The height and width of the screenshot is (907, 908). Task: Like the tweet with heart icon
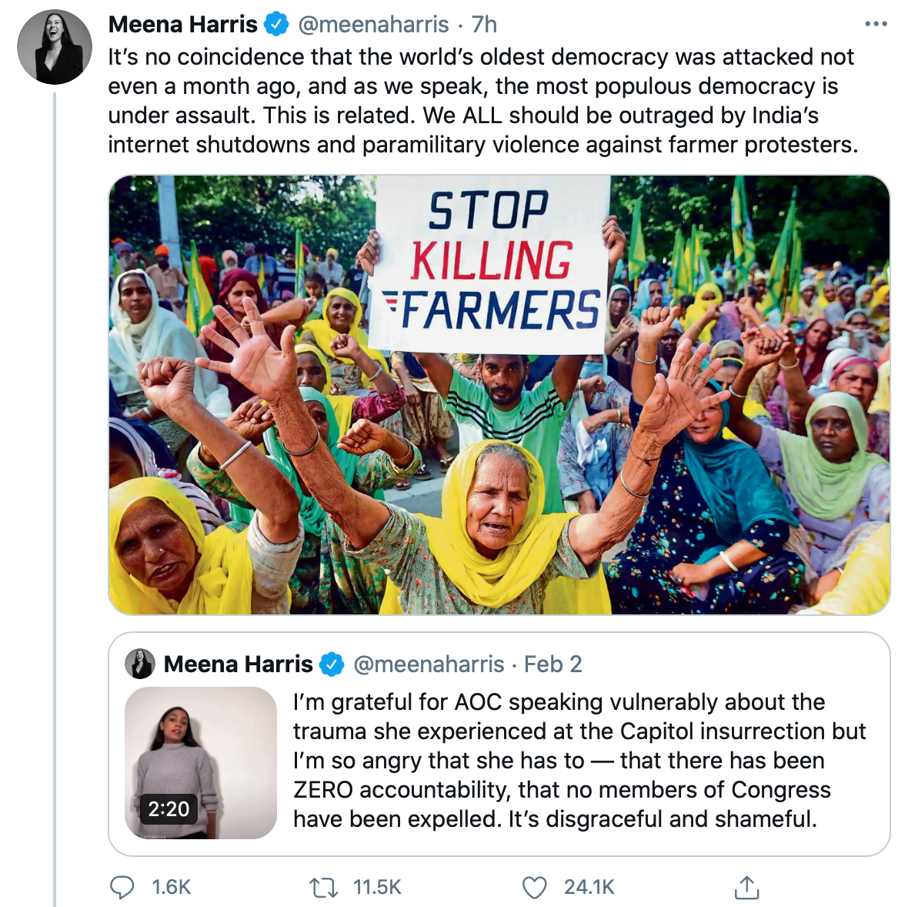click(535, 888)
